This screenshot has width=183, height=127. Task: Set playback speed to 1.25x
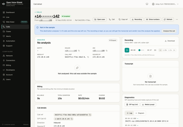click(x=165, y=50)
